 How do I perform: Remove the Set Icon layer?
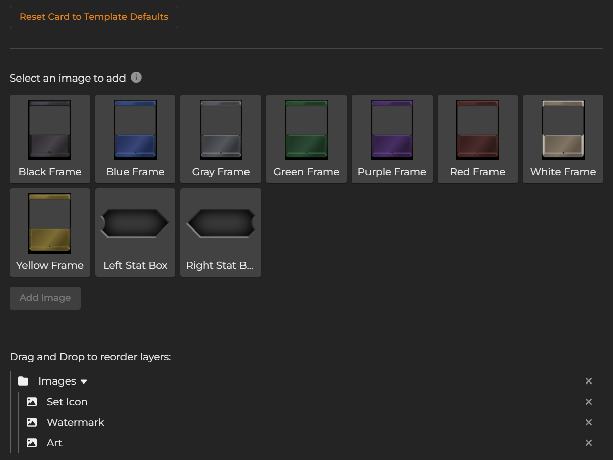pos(588,402)
